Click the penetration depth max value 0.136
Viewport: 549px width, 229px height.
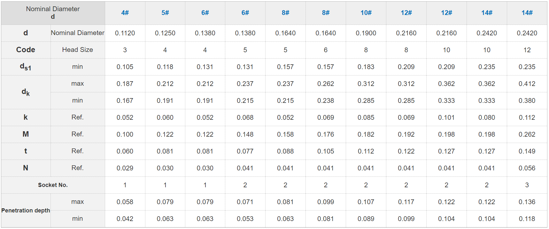click(527, 202)
